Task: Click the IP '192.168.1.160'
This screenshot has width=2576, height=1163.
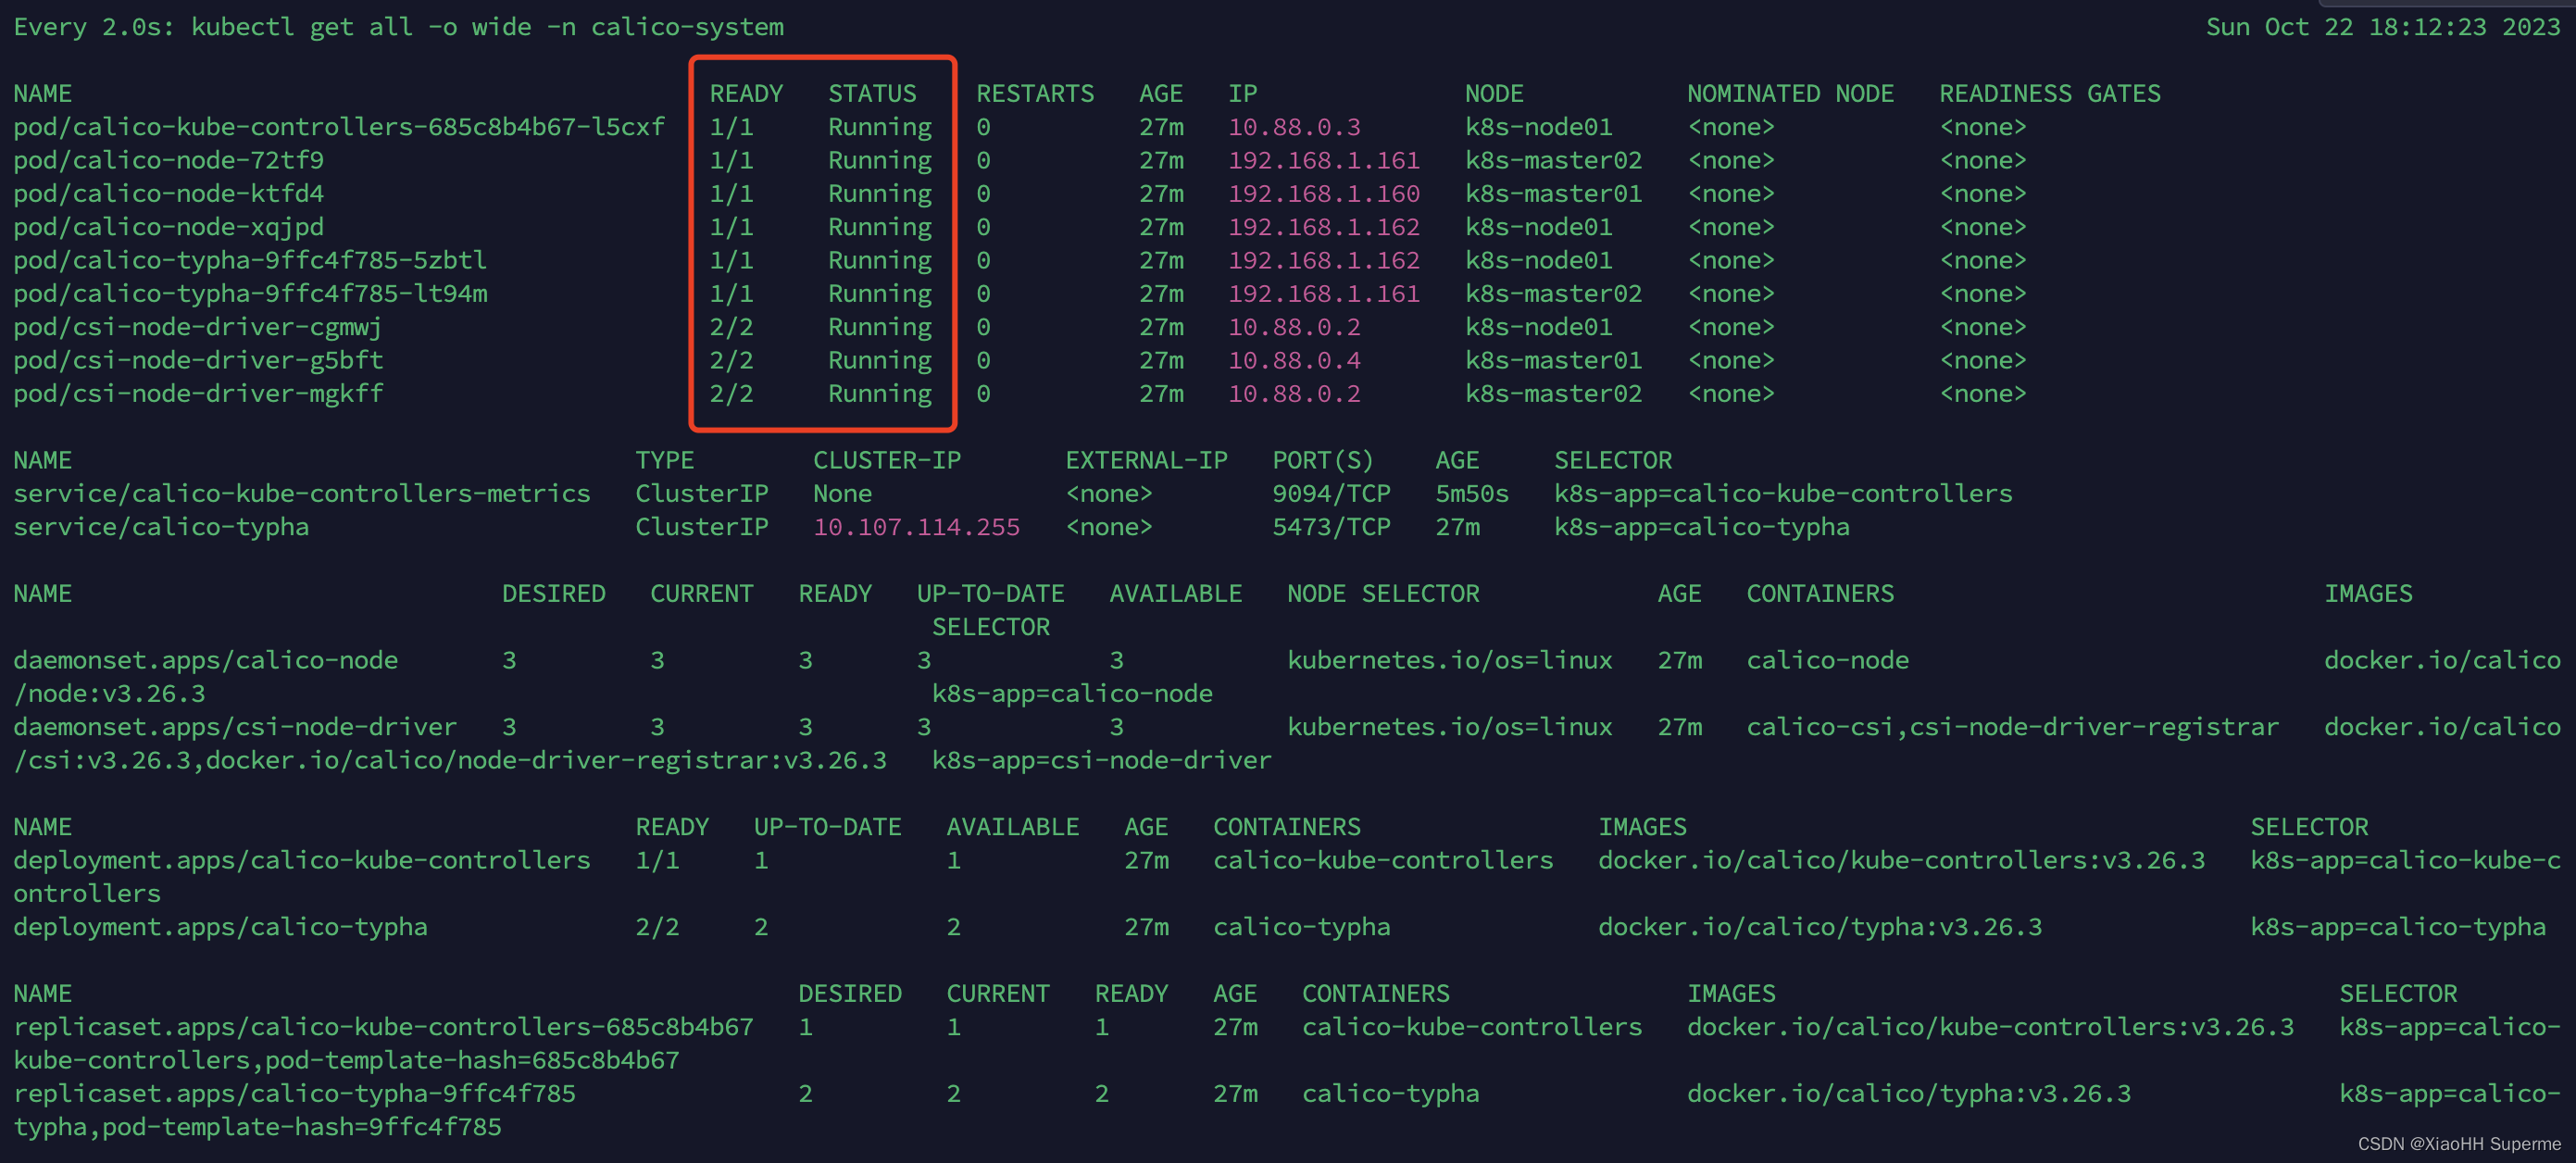Action: coord(1324,193)
